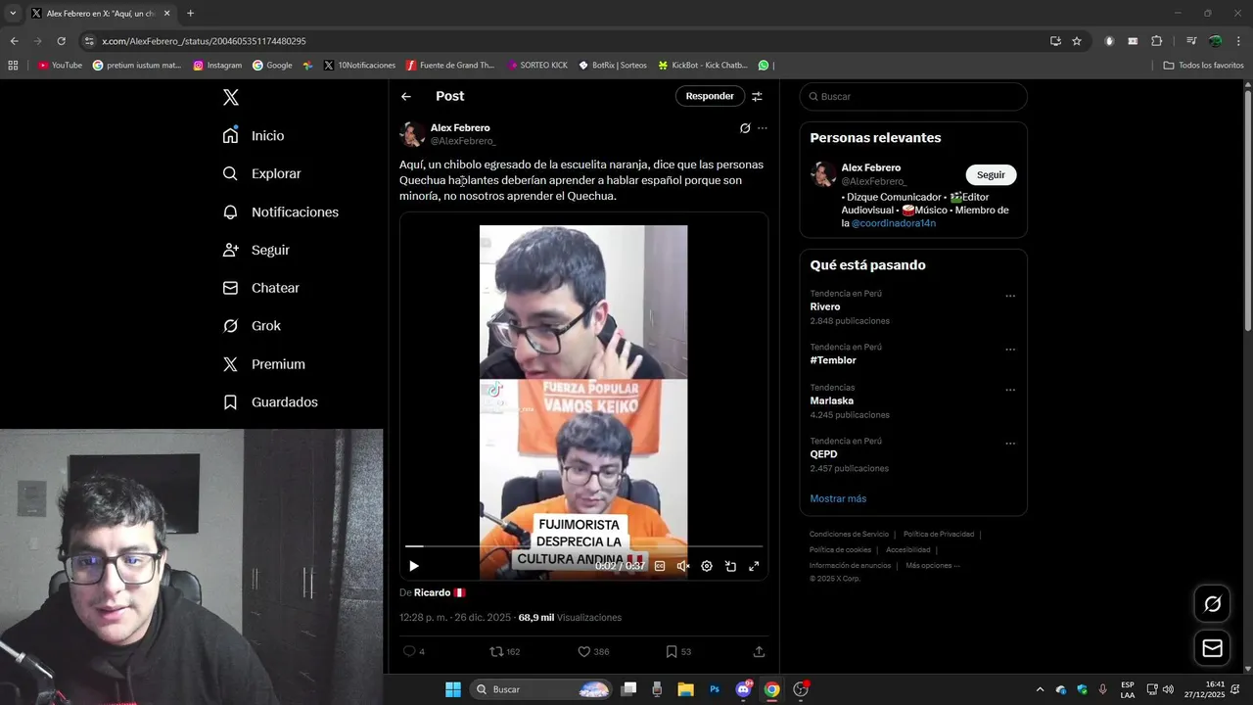The image size is (1253, 705).
Task: Open Seguir in the X sidebar
Action: tap(255, 250)
